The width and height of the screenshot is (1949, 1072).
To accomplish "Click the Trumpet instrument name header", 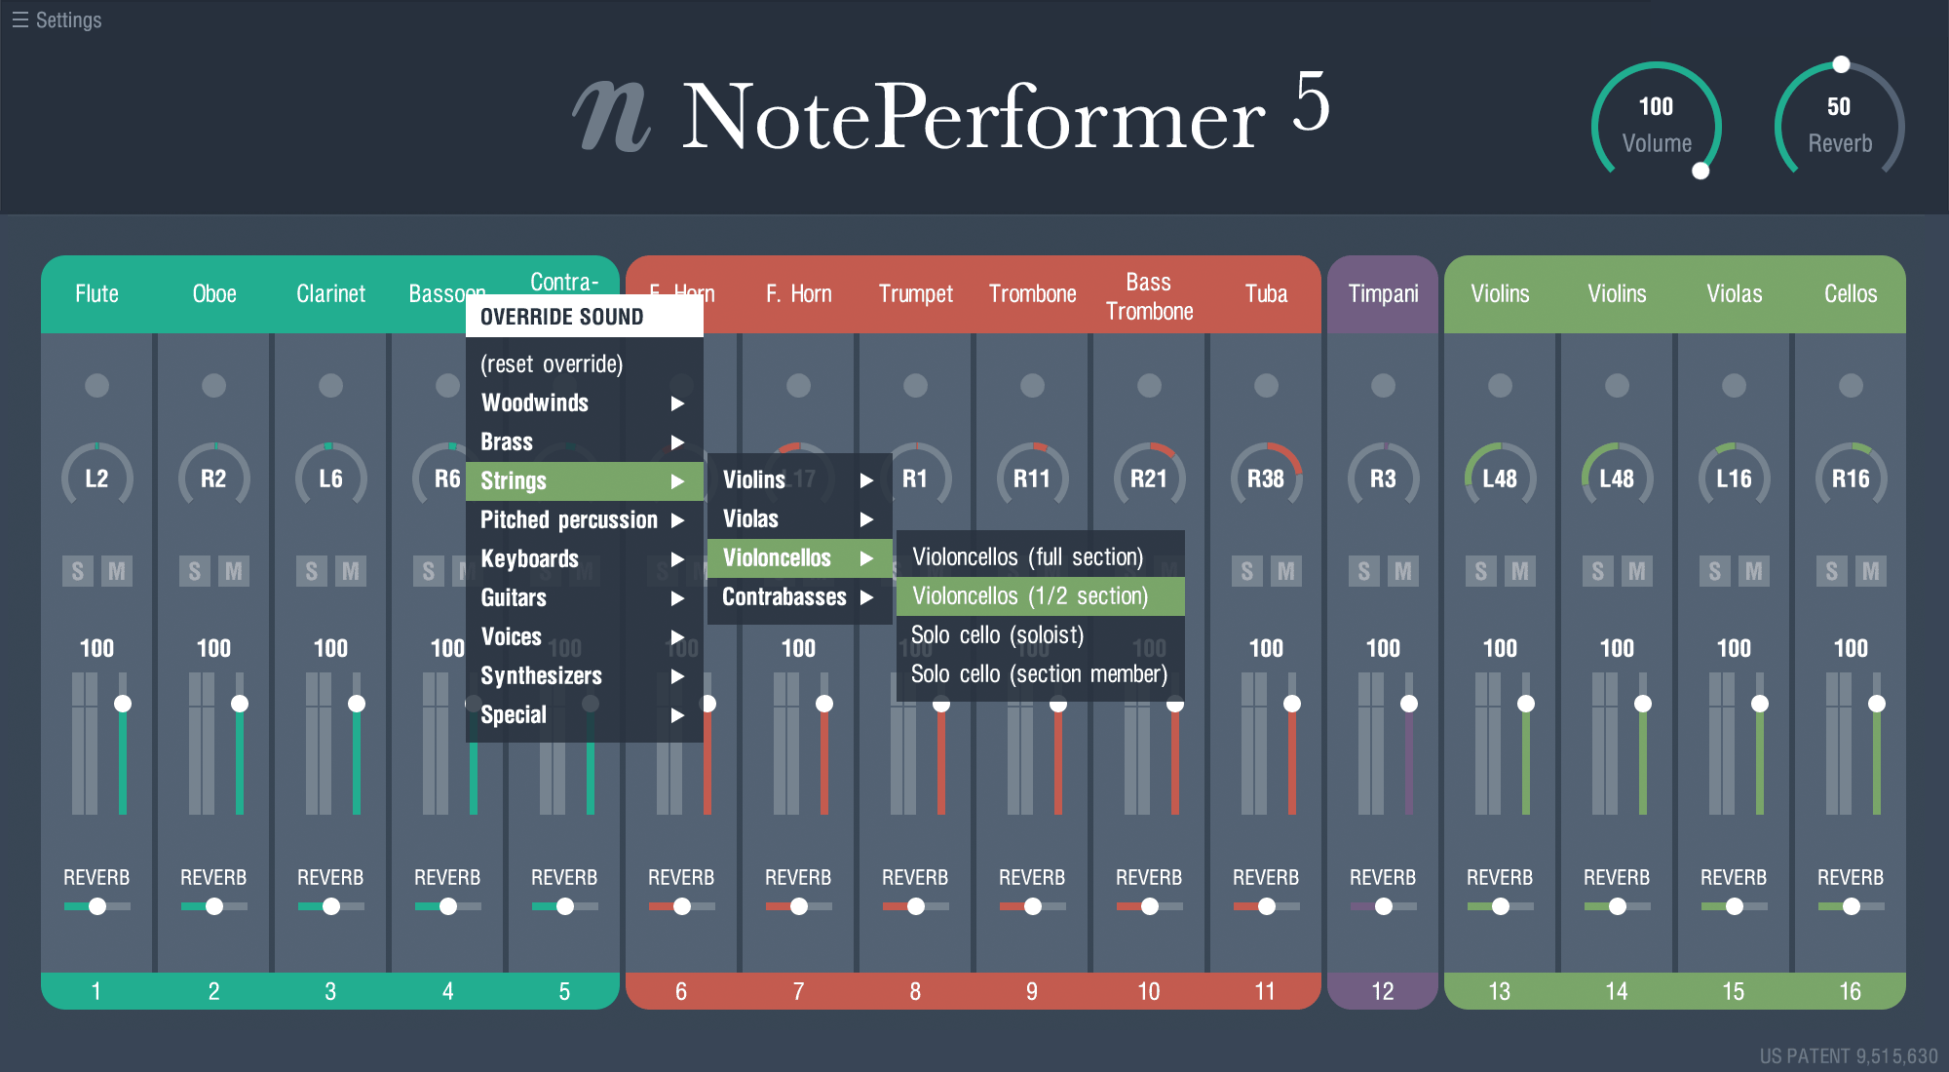I will pos(915,293).
